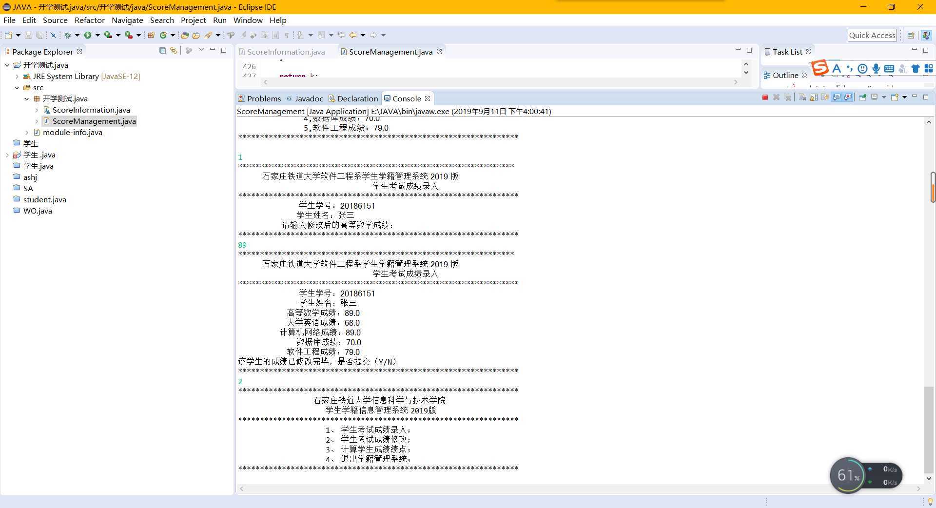Toggle show console on standard error
The image size is (936, 508).
(848, 98)
